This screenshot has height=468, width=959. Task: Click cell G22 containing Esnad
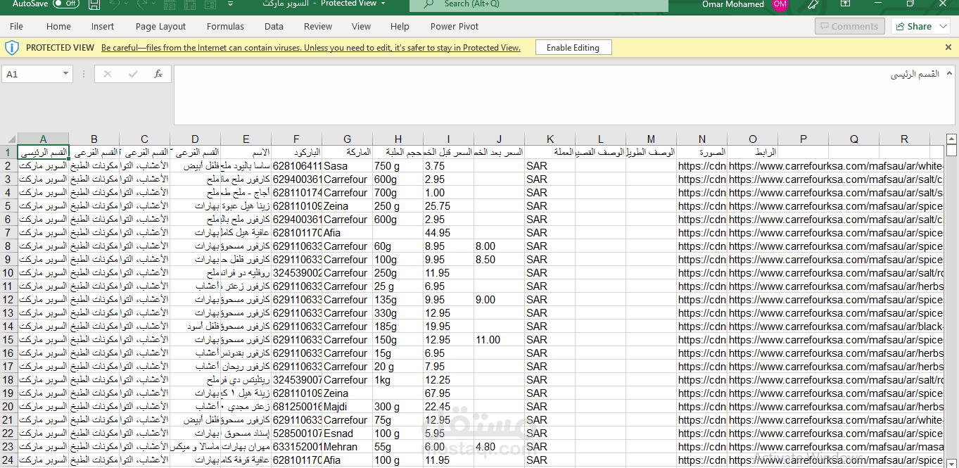(347, 434)
